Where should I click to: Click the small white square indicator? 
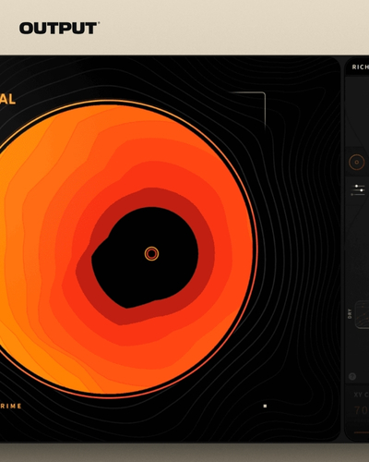(265, 406)
